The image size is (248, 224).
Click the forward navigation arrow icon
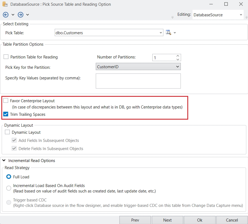coord(21,15)
